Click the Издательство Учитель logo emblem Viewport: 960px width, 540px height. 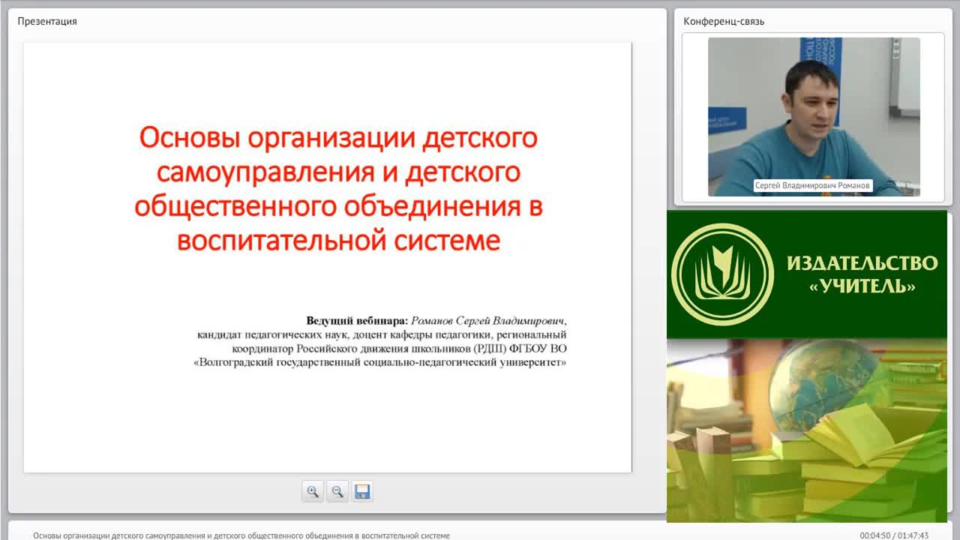pyautogui.click(x=722, y=274)
